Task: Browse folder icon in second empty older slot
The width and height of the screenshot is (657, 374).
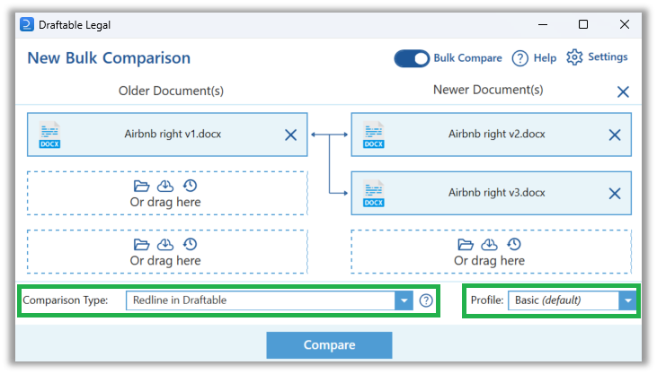Action: point(141,244)
